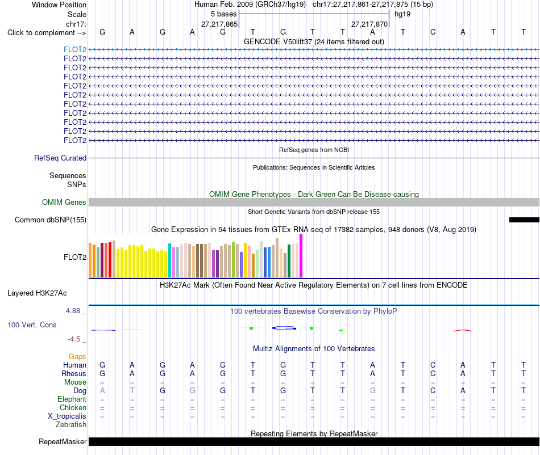Click the C base in the Rhesus alignment row
540x455 pixels.
click(433, 373)
